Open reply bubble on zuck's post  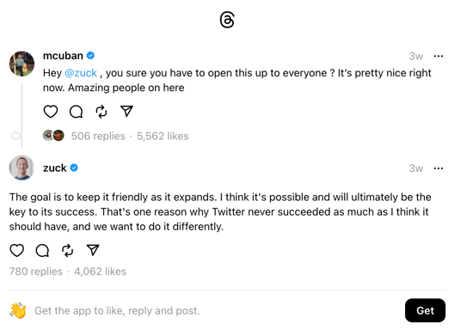[x=42, y=250]
